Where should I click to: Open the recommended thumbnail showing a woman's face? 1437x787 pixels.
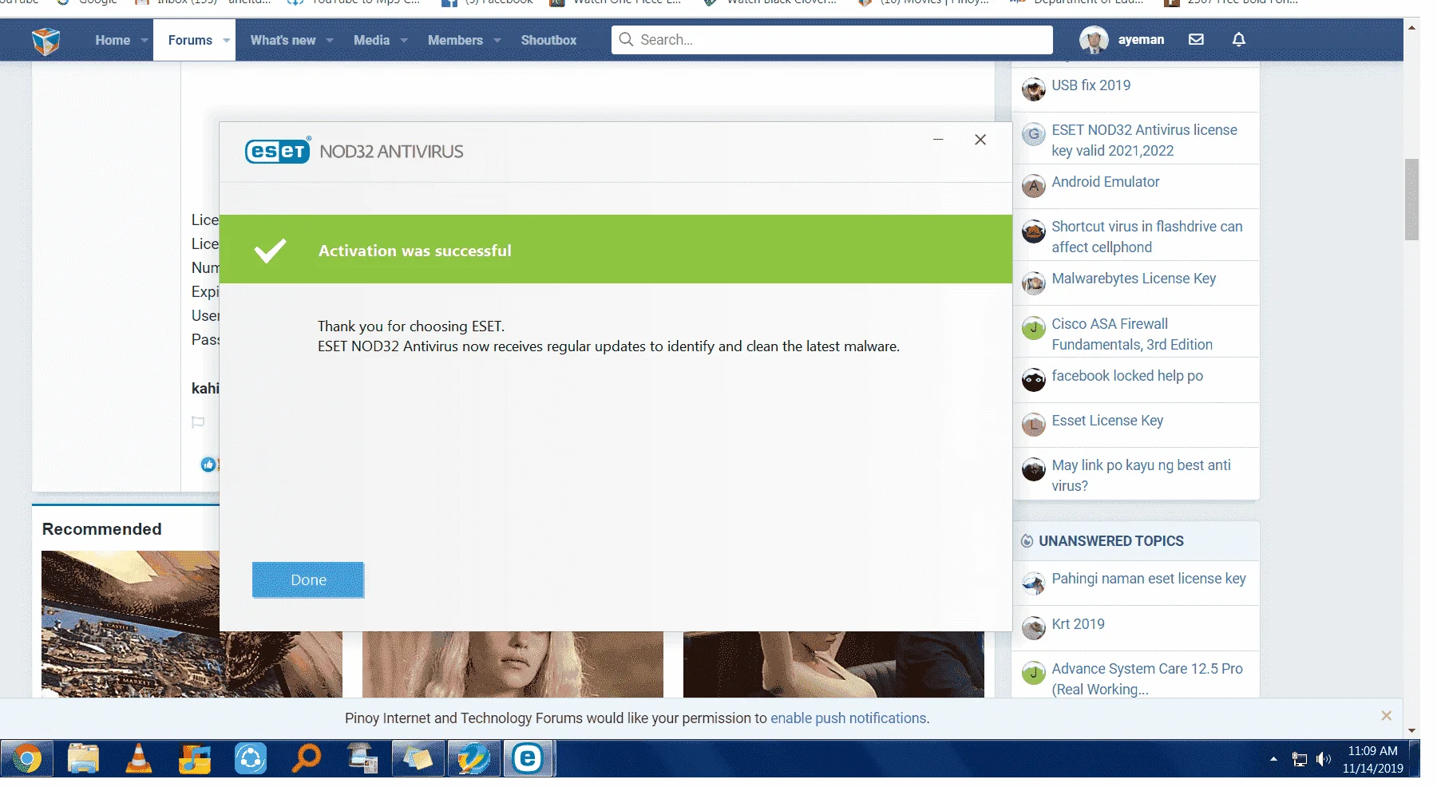pos(513,664)
